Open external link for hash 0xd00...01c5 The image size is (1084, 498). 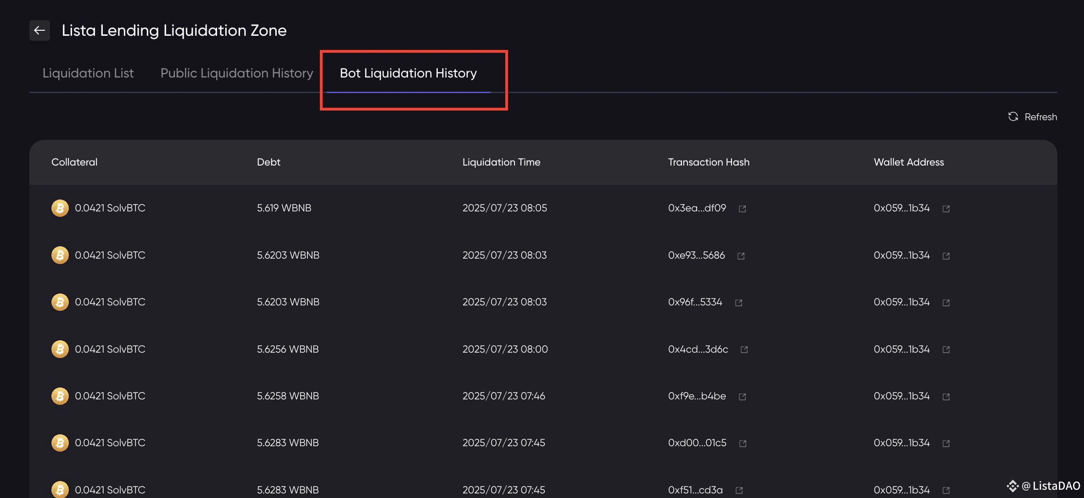(743, 443)
